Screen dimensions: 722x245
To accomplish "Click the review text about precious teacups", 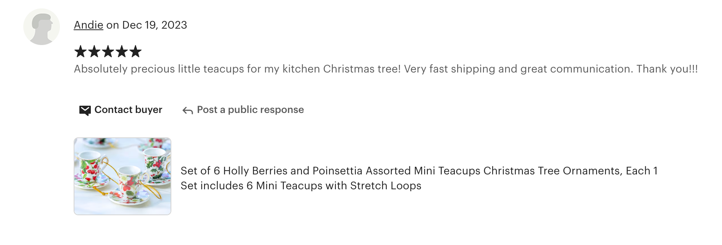I will point(237,69).
